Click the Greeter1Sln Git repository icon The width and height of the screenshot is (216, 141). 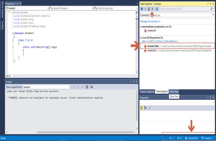pos(145,46)
